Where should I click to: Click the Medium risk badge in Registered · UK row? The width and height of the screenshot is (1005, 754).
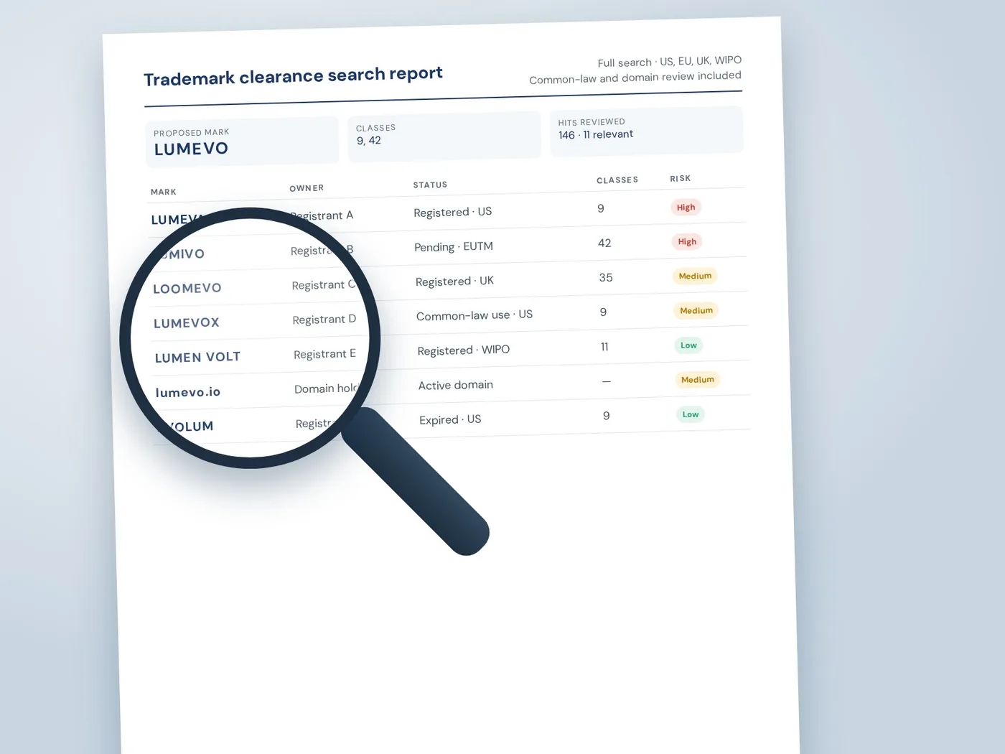point(696,276)
